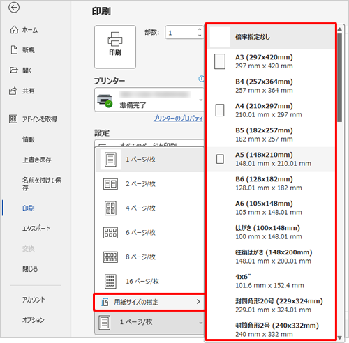Click the paper size list scrollbar thumb
This screenshot has width=349, height=343.
click(340, 77)
